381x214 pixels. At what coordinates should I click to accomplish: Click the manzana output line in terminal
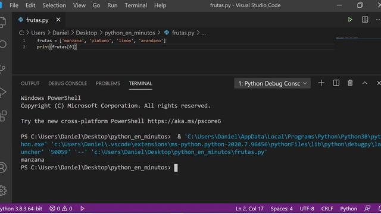pyautogui.click(x=33, y=160)
